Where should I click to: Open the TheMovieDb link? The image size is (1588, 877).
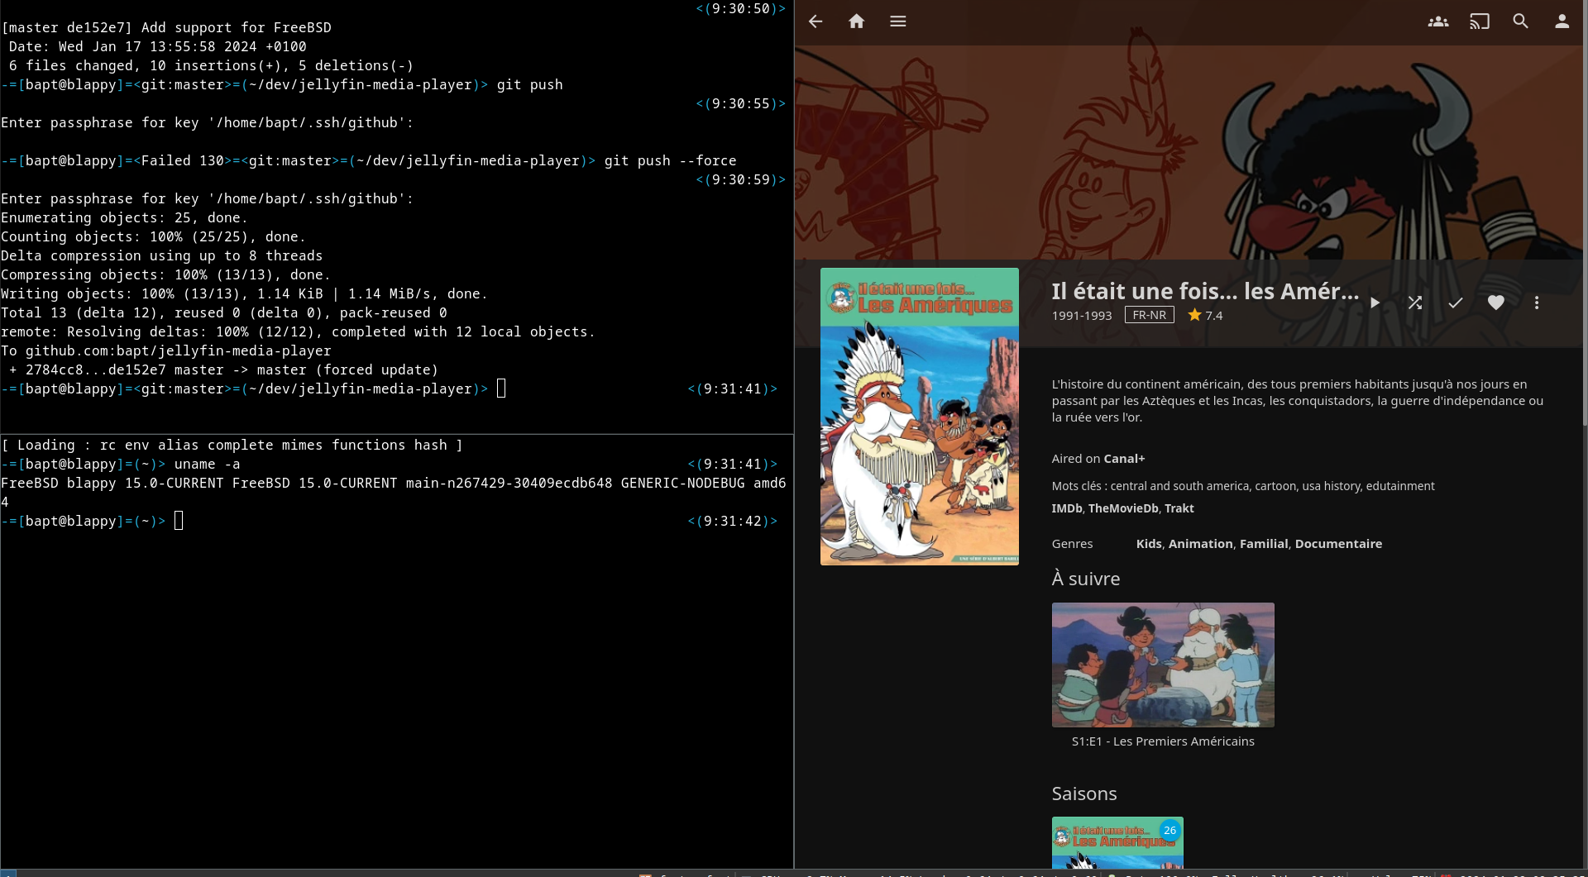[x=1123, y=508]
